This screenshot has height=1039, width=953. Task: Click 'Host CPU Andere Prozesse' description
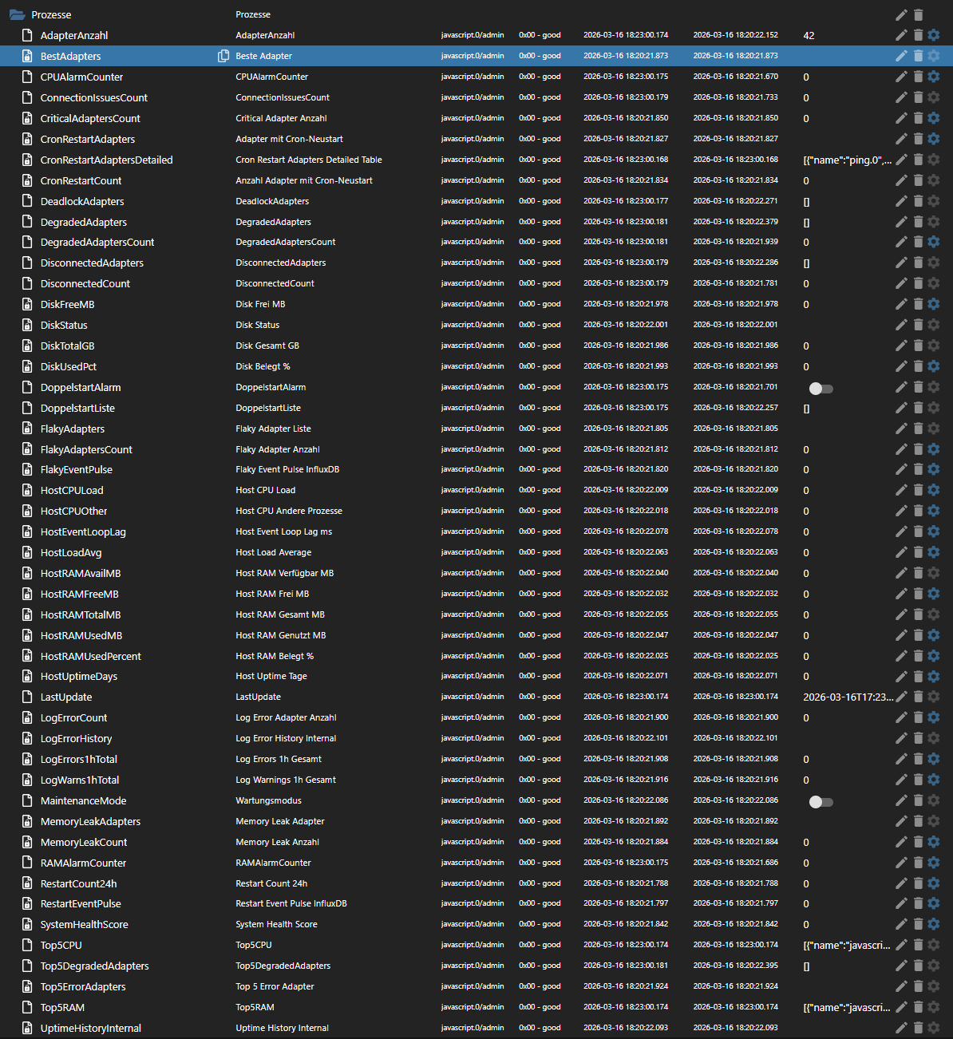289,511
